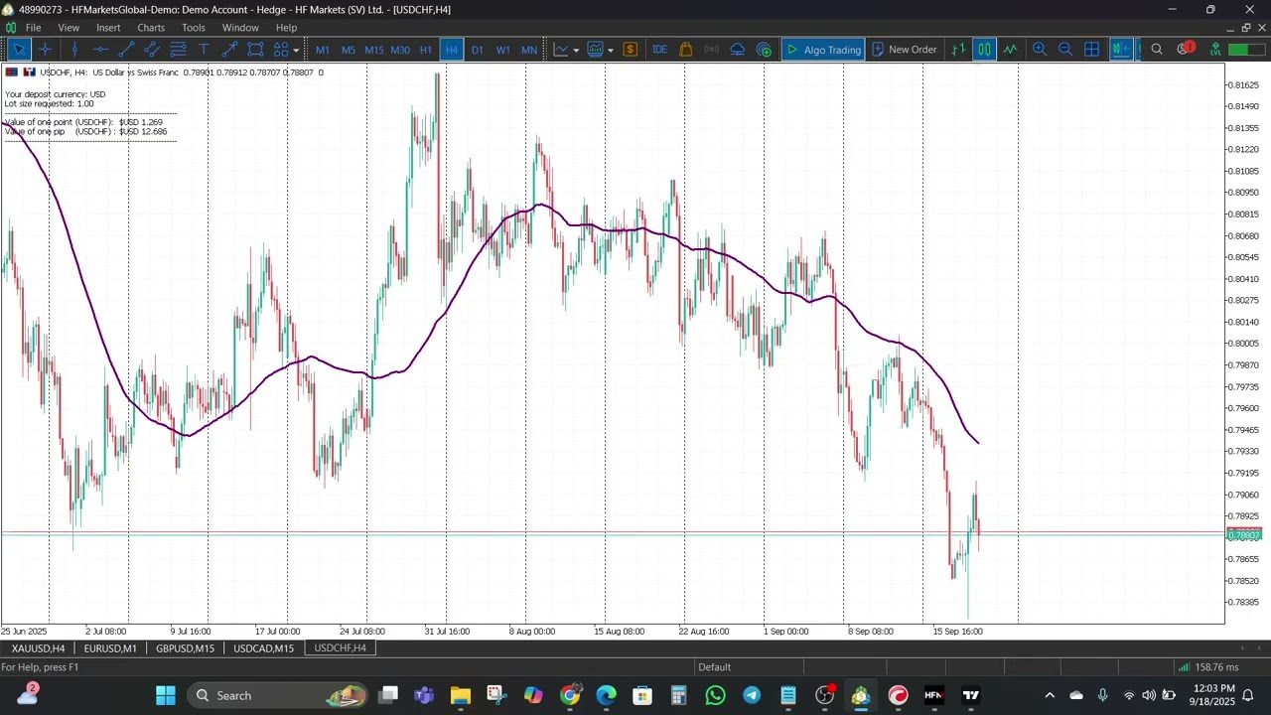Open the chart templates icon
Image resolution: width=1271 pixels, height=715 pixels.
[596, 50]
